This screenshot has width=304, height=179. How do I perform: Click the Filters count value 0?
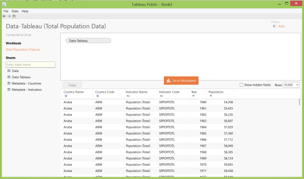click(274, 27)
